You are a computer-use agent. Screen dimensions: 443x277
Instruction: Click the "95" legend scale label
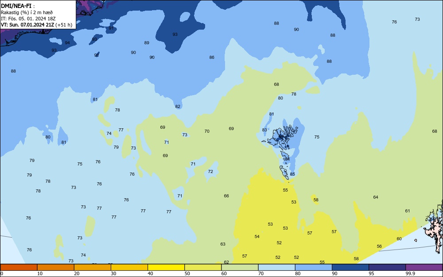coord(371,273)
